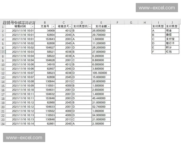
Task: Click time cell 2021/11/16 10:10
Action: (20, 90)
